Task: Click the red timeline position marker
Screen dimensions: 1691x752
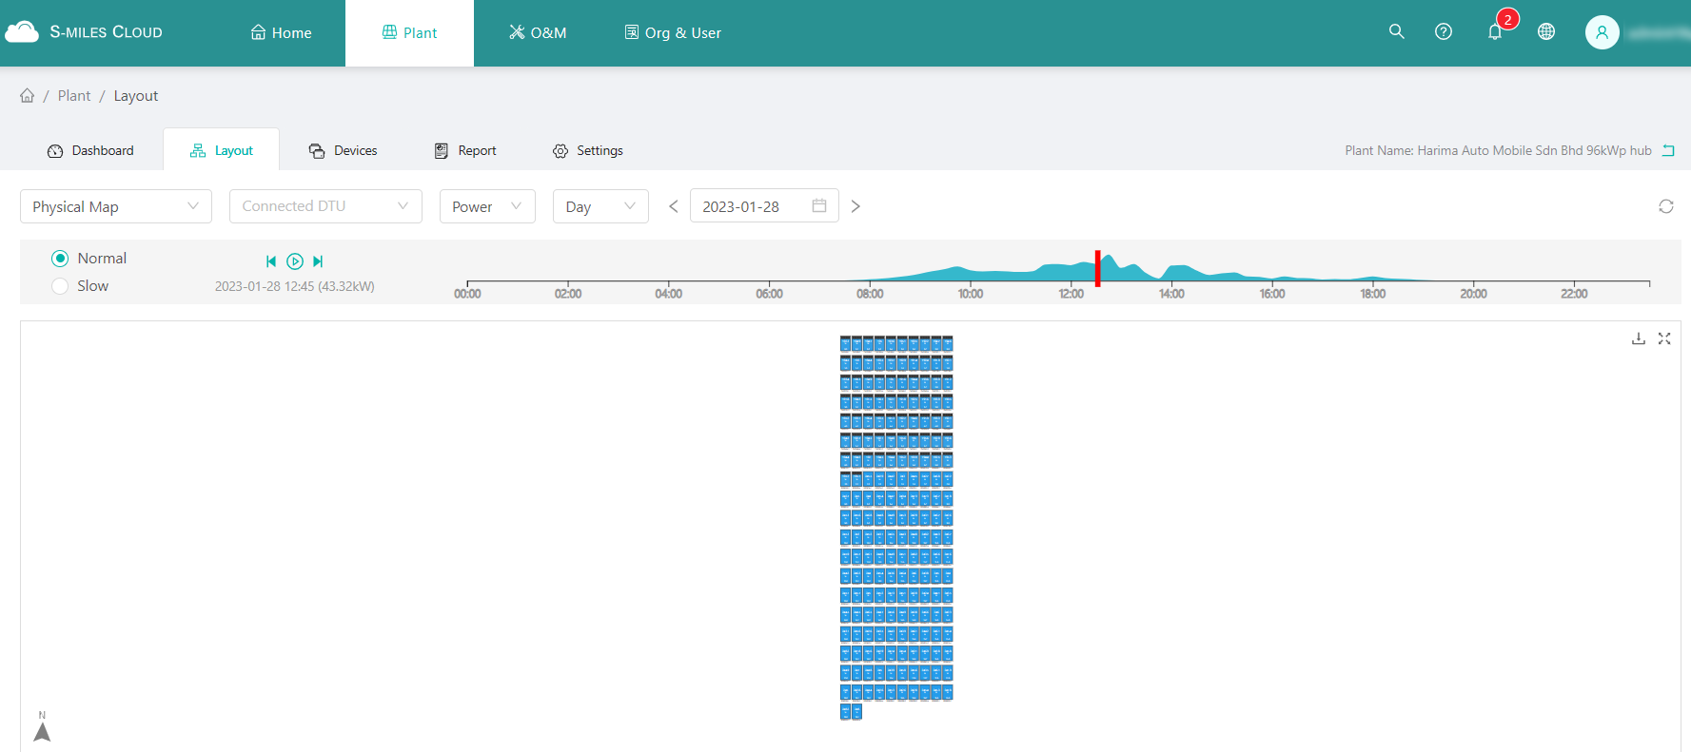Action: pos(1097,269)
